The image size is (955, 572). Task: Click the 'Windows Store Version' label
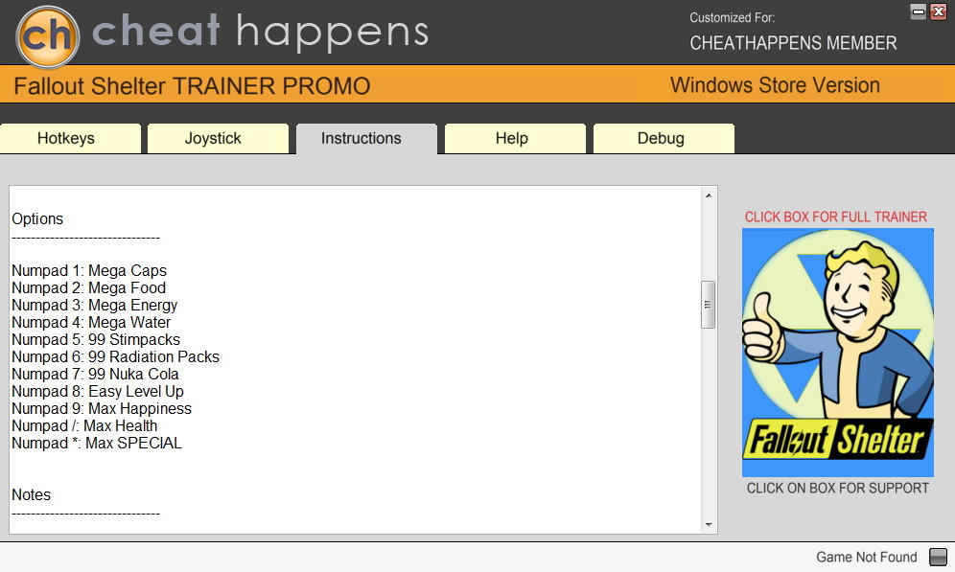click(x=775, y=85)
